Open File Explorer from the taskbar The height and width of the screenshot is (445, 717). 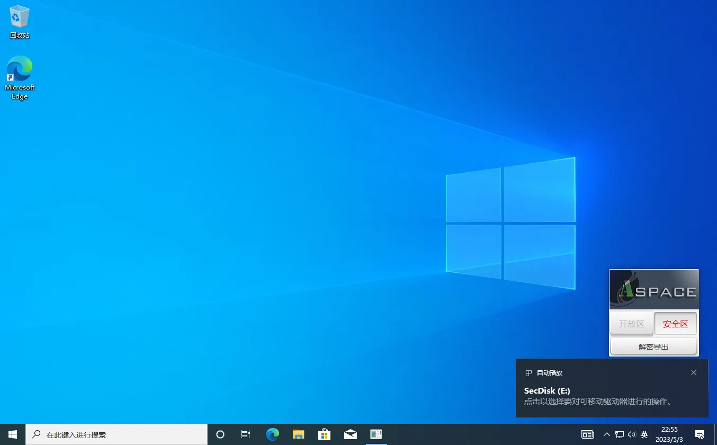tap(298, 434)
